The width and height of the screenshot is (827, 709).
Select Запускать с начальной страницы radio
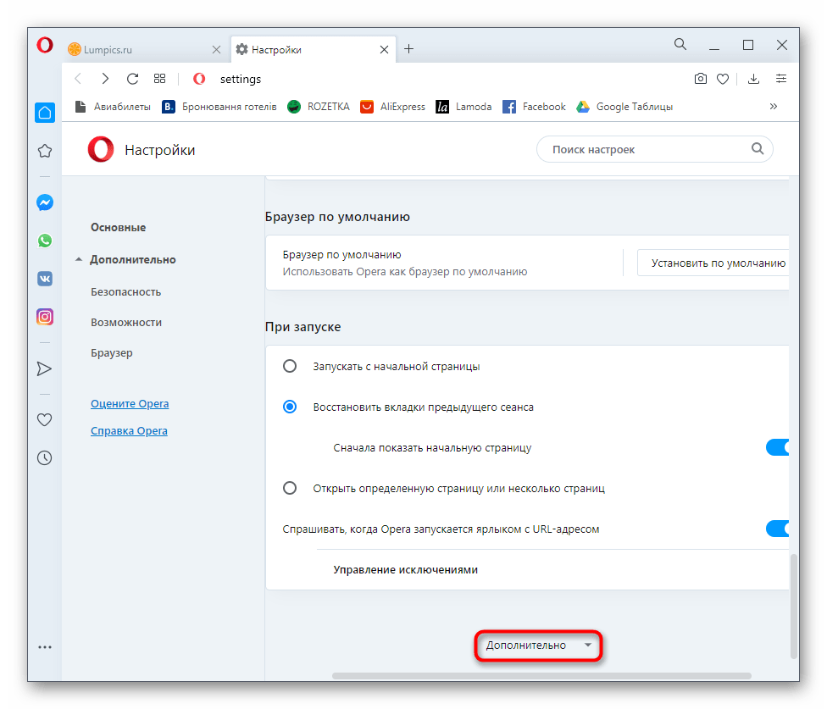290,366
